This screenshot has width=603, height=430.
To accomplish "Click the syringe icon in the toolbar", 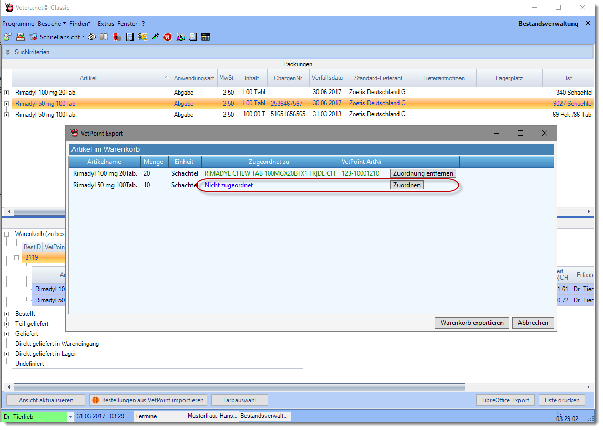I will point(155,37).
